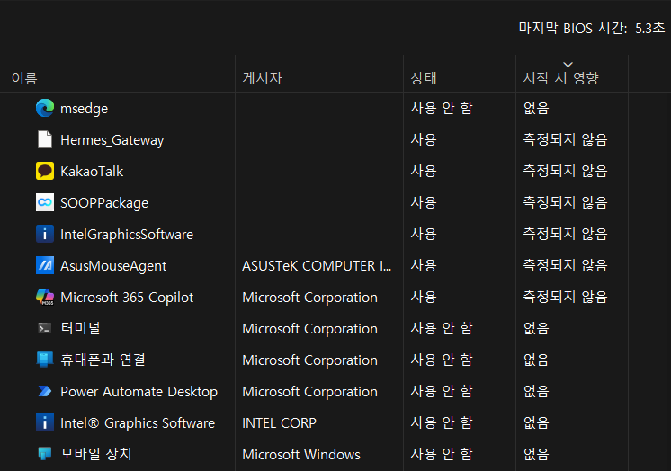This screenshot has height=471, width=671.
Task: Click the IntelGraphicsSoftware blue icon
Action: click(45, 234)
